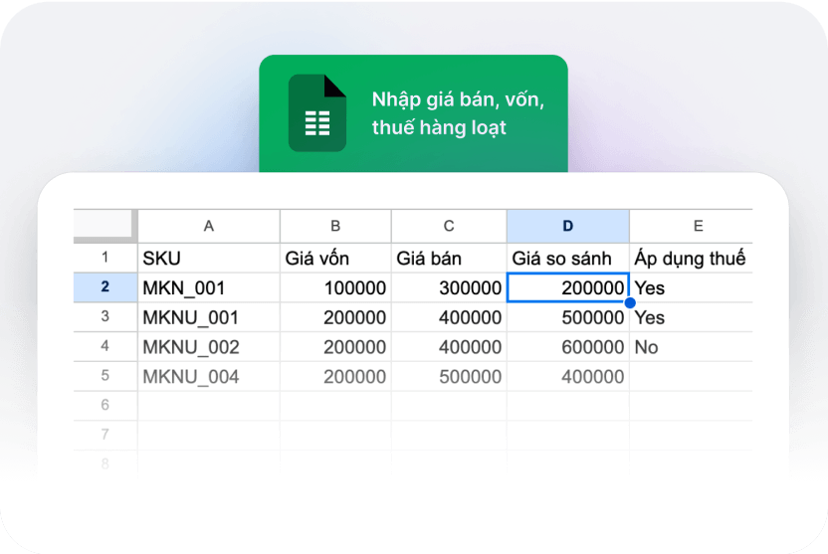
Task: Select the column A header
Action: pyautogui.click(x=209, y=227)
